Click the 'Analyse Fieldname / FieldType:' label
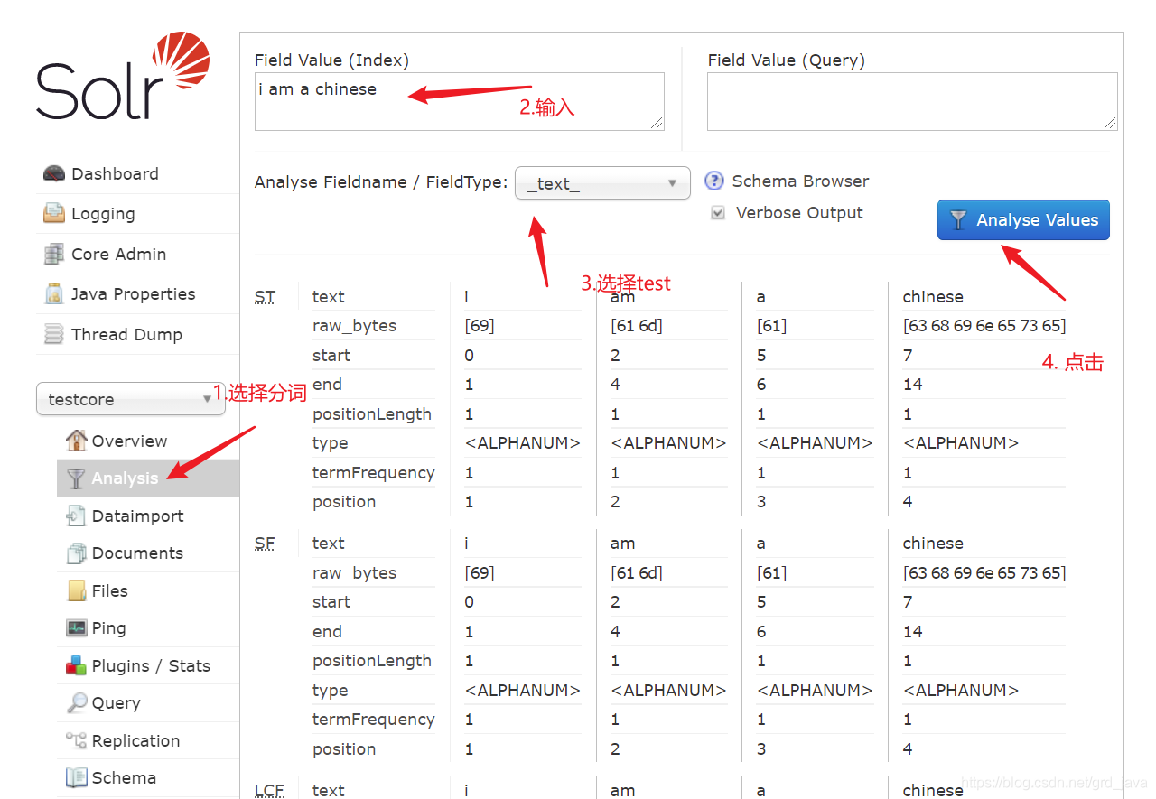 (x=381, y=182)
